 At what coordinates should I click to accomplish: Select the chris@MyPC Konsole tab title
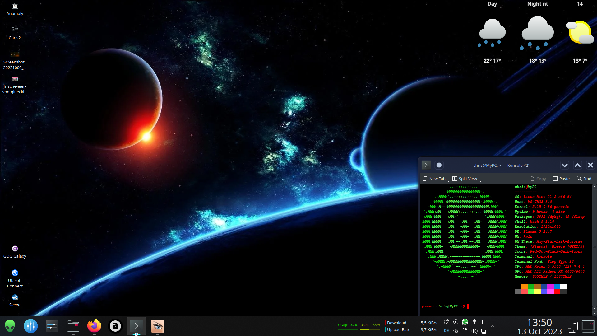(x=501, y=165)
